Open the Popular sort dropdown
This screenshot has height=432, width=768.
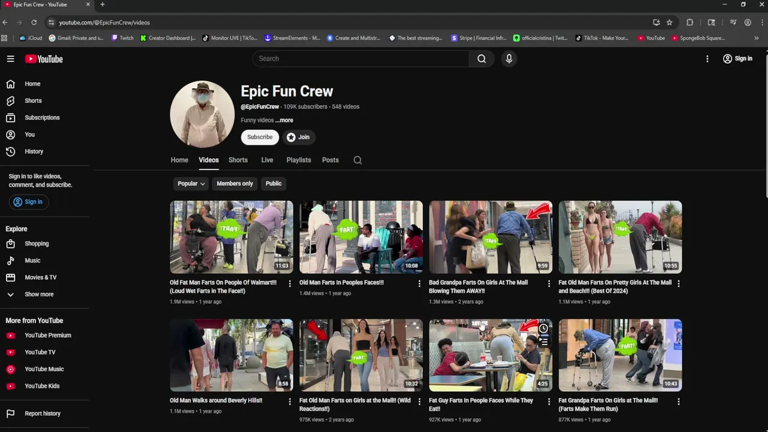click(191, 184)
